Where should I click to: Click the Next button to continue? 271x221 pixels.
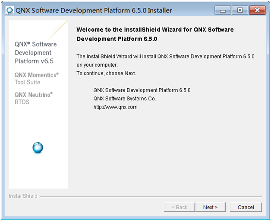click(x=210, y=207)
